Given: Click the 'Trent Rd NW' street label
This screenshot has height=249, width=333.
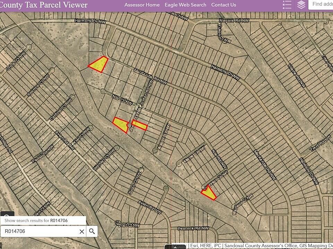Looking at the screenshot, I should click(321, 143).
